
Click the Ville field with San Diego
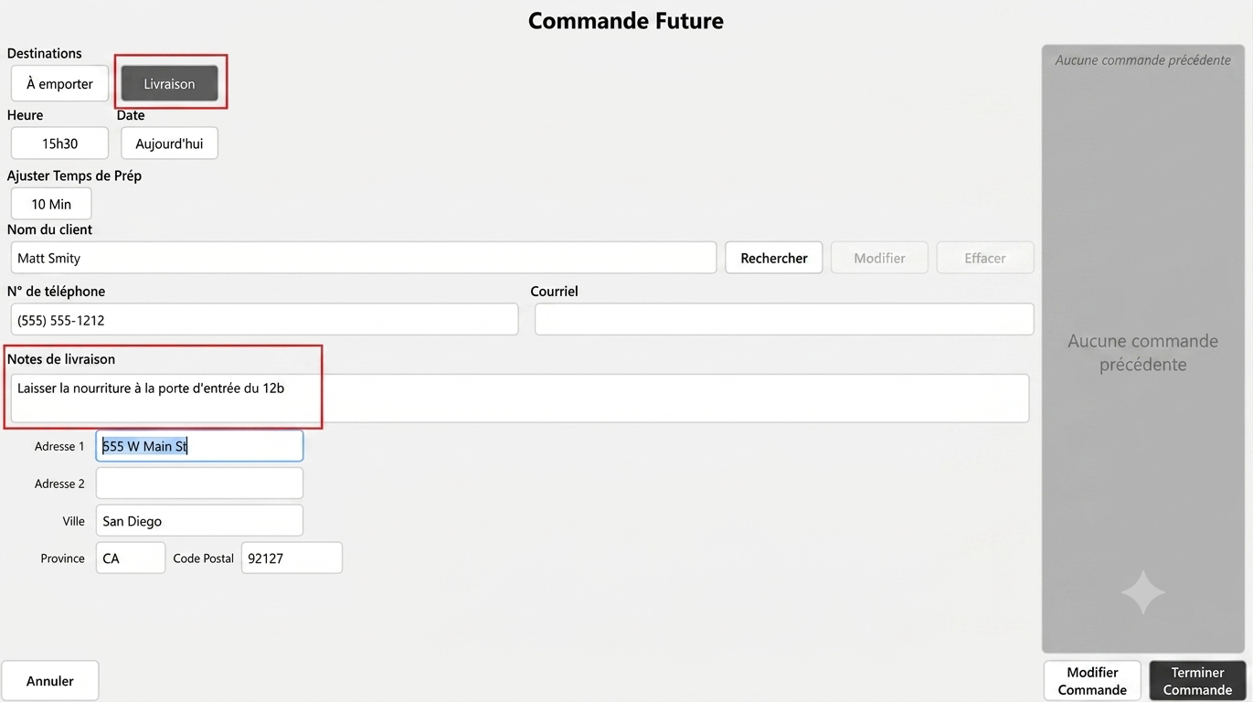tap(199, 521)
